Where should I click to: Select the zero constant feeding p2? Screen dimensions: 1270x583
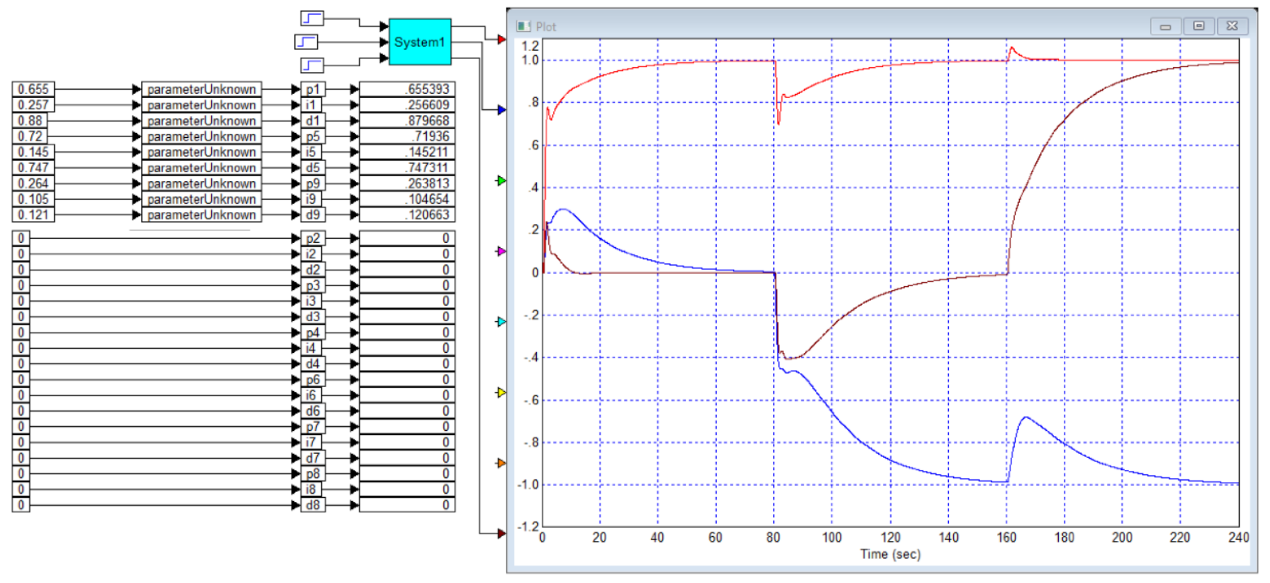[x=21, y=239]
